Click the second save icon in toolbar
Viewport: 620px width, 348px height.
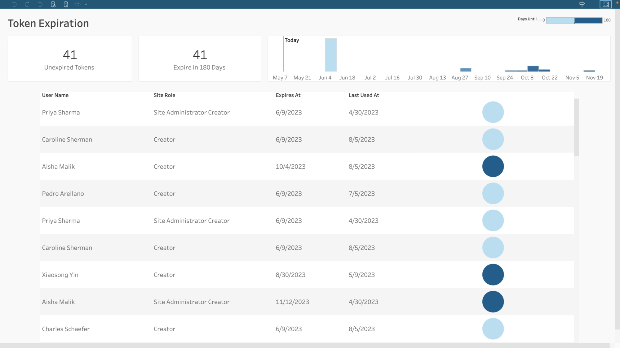66,4
